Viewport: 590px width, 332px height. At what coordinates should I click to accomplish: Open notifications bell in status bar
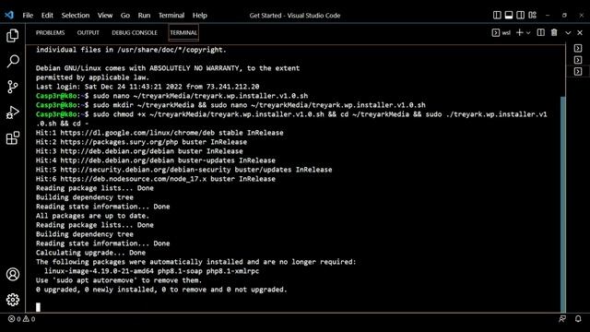[x=578, y=319]
